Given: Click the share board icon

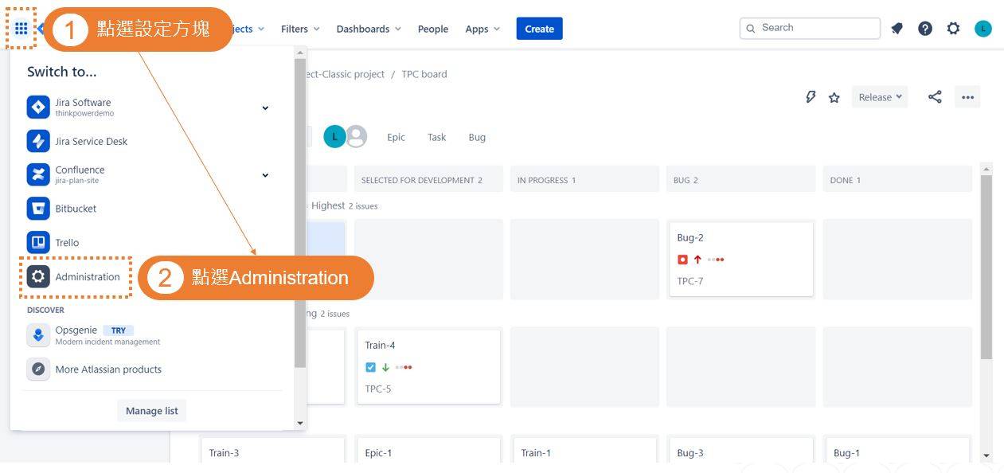Looking at the screenshot, I should [x=935, y=97].
